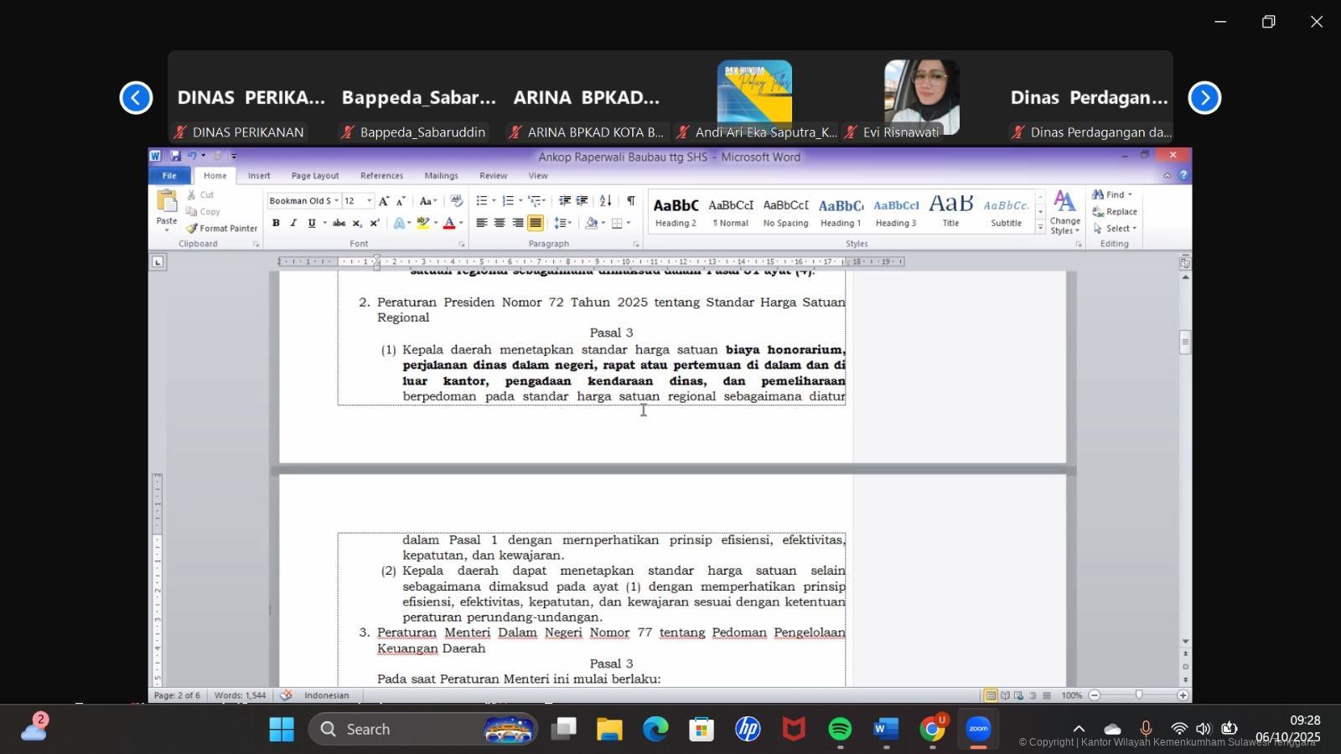Click the Paste clipboard icon
This screenshot has height=754, width=1341.
(167, 204)
